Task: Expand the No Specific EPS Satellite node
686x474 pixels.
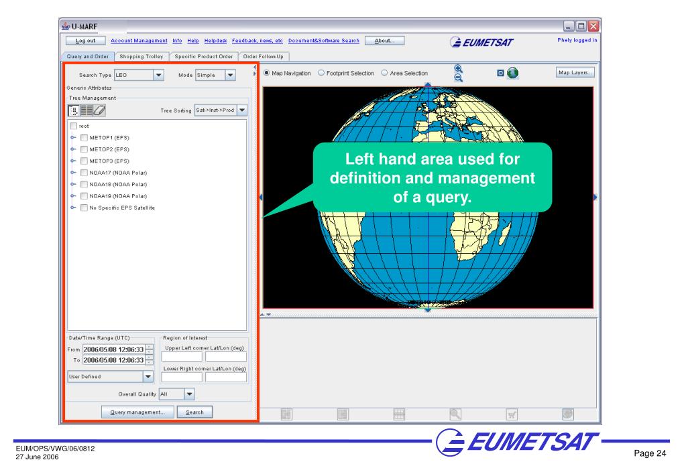Action: pyautogui.click(x=73, y=208)
